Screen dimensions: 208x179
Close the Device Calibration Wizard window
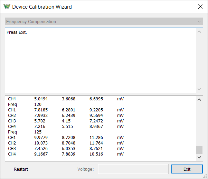coord(200,7)
